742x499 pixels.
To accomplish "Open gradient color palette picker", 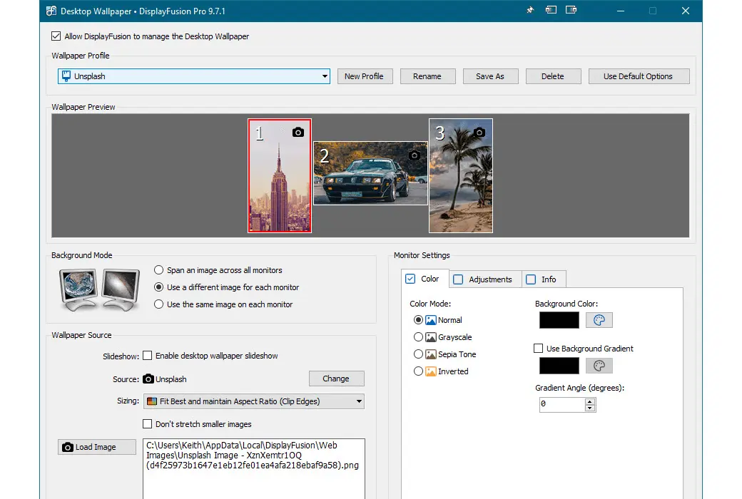I will tap(599, 366).
